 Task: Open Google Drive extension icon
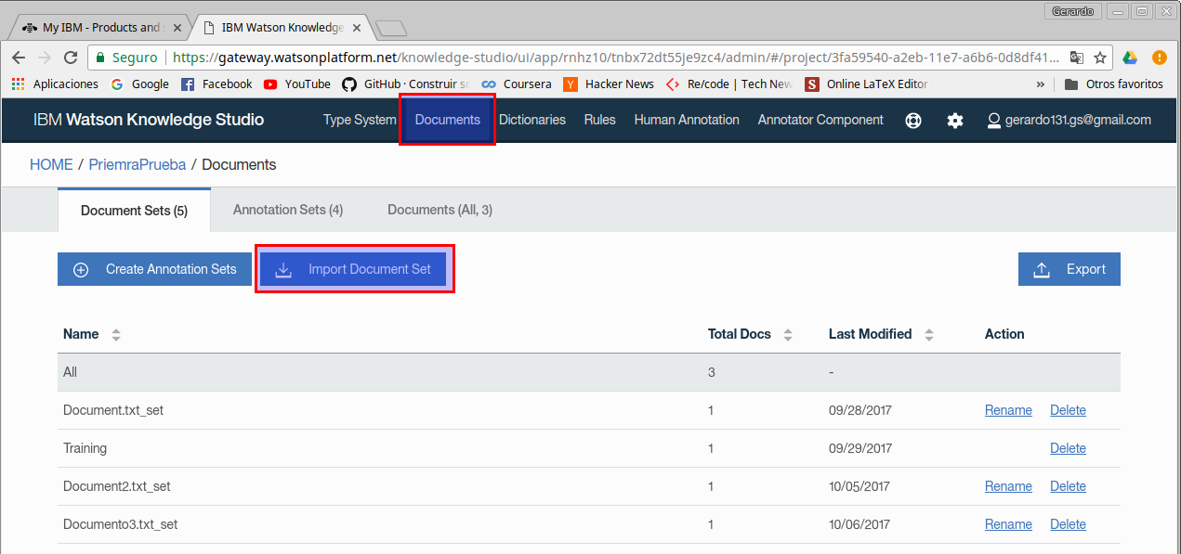pyautogui.click(x=1130, y=58)
